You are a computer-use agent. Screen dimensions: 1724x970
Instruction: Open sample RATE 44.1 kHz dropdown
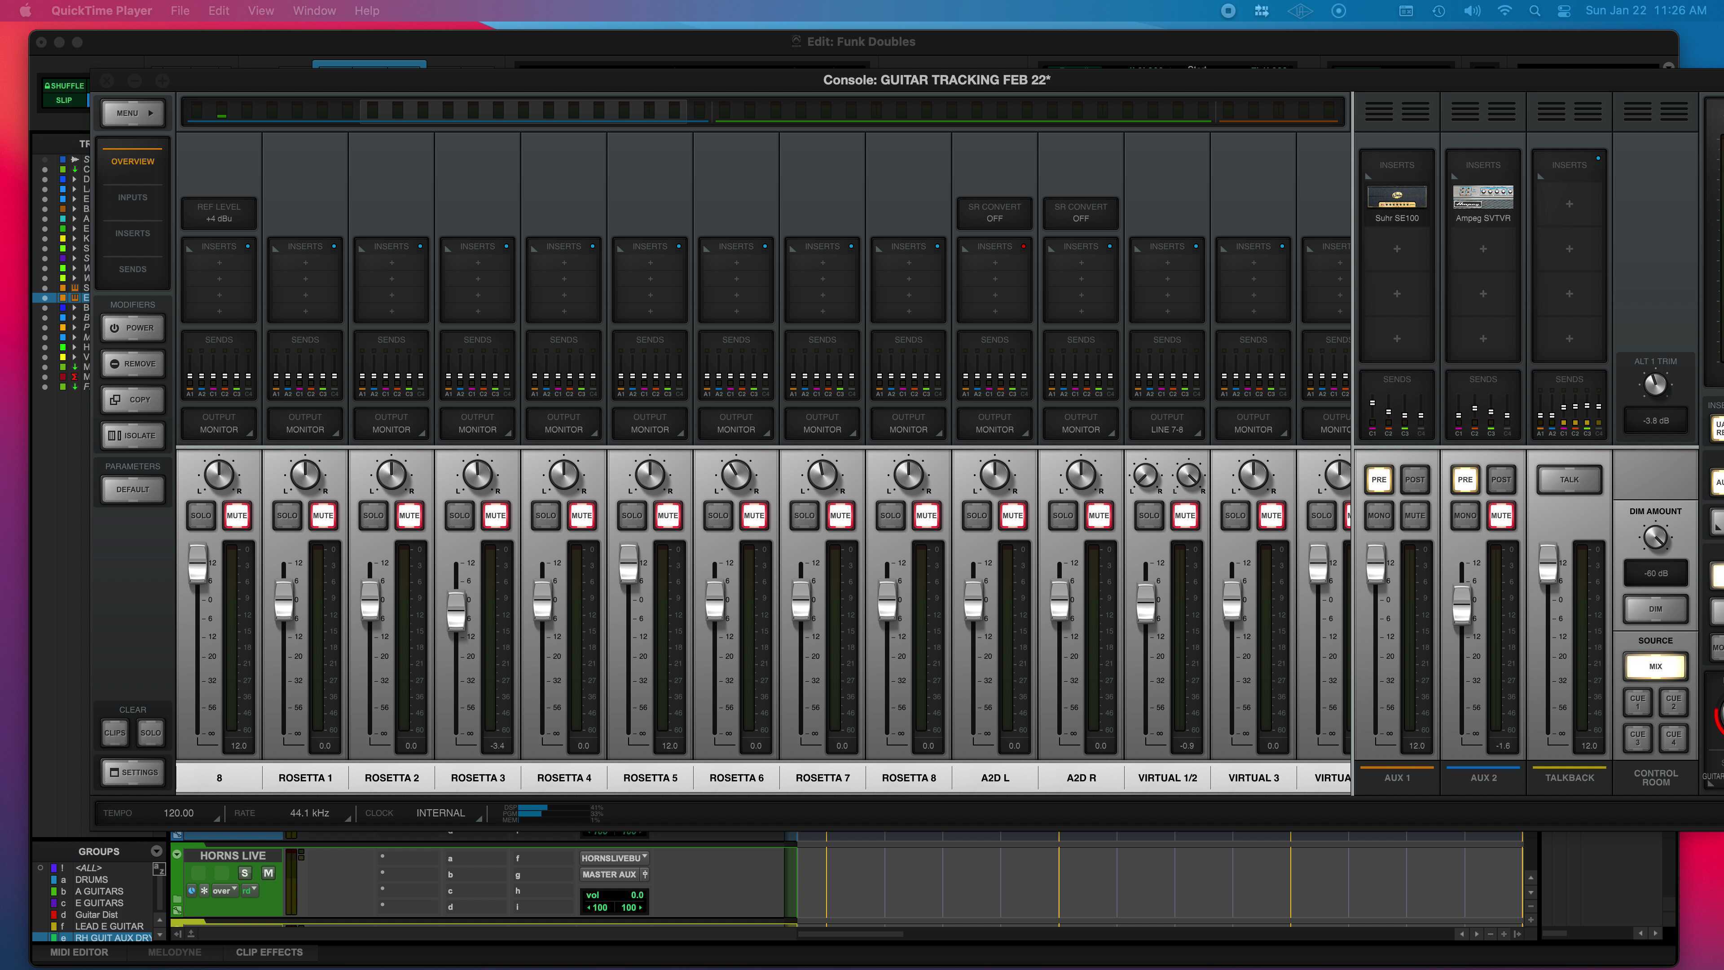pyautogui.click(x=310, y=813)
